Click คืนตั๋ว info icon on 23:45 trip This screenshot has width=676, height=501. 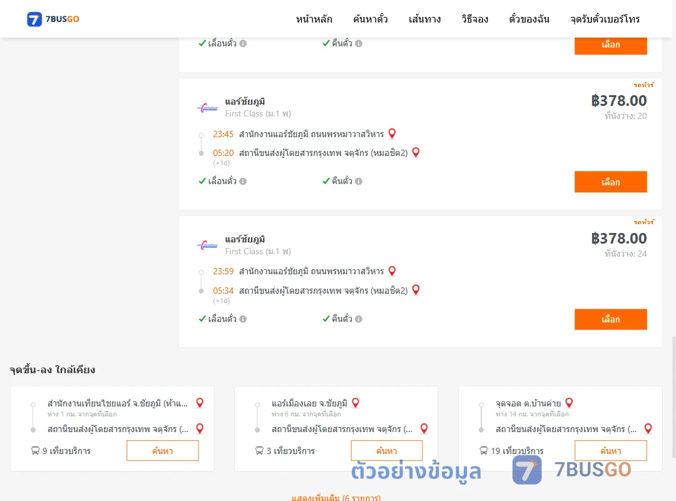point(359,181)
